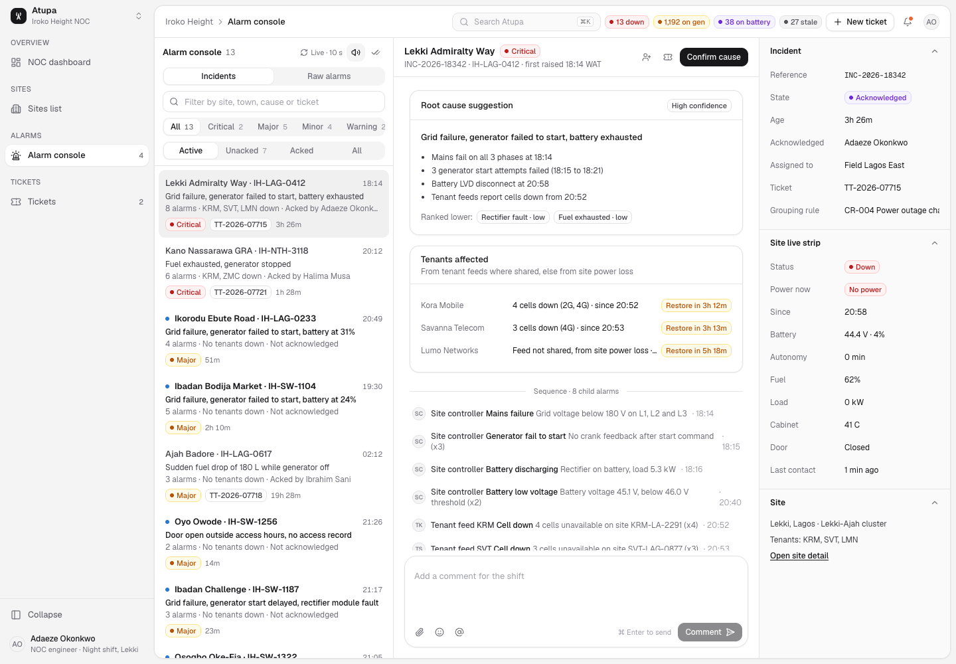
Task: Click Iroko Height breadcrumb
Action: (x=189, y=22)
